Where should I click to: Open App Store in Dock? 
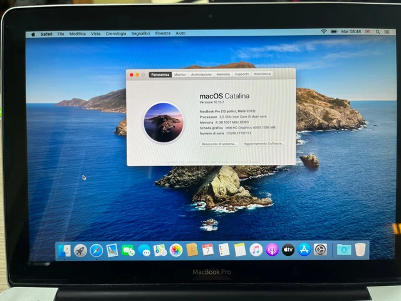[304, 250]
